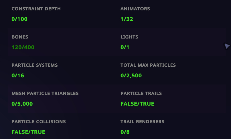Select the FALSE/TRUE value under Particle Trails

click(137, 104)
